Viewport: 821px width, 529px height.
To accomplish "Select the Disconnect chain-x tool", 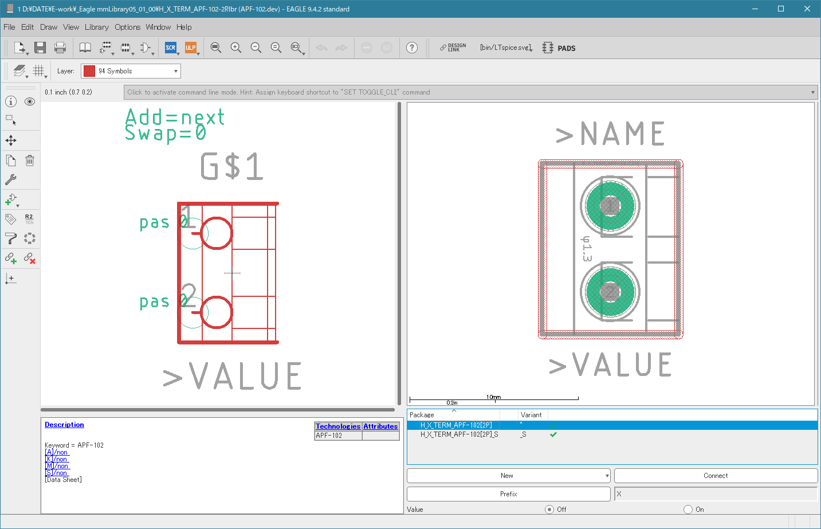I will click(30, 258).
